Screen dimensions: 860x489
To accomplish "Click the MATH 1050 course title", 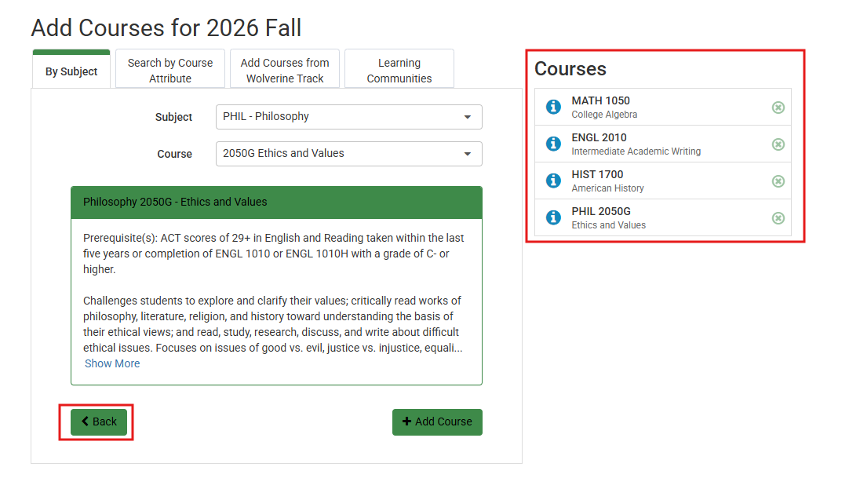I will (600, 100).
